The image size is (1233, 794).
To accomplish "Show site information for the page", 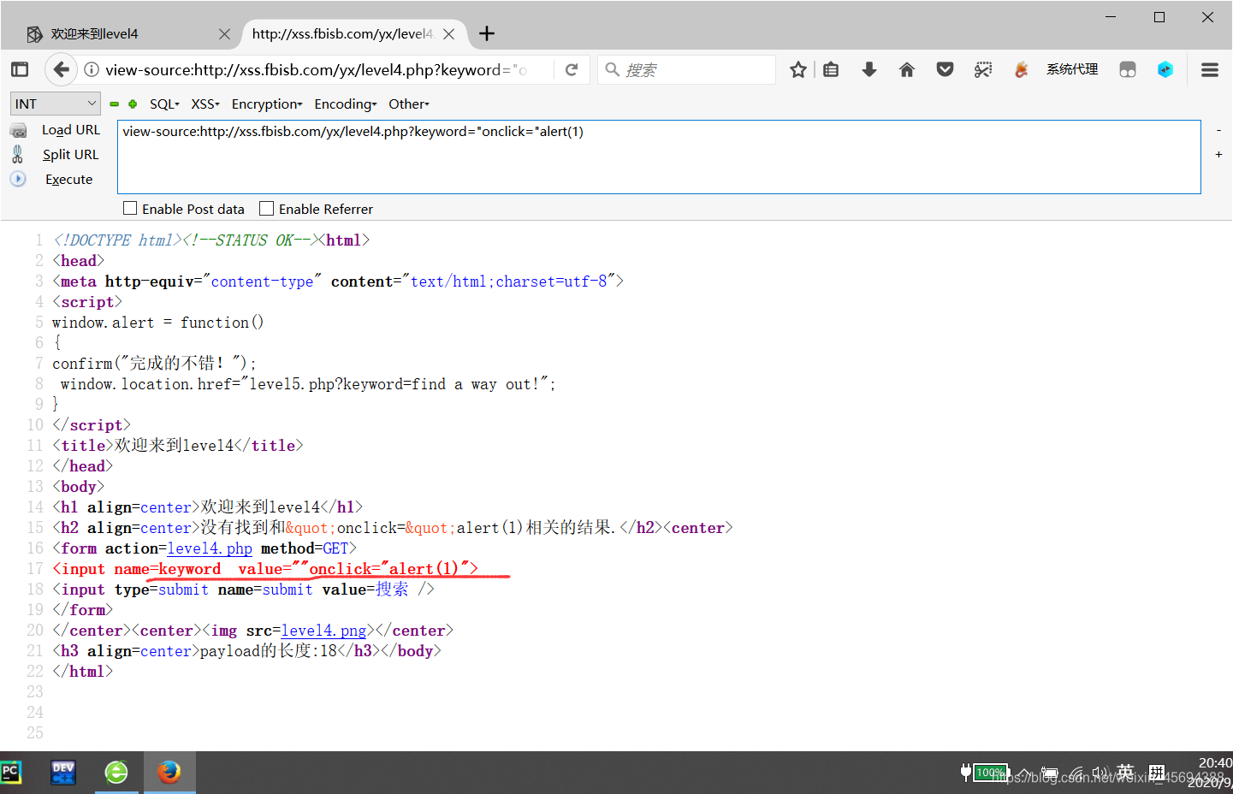I will click(92, 69).
